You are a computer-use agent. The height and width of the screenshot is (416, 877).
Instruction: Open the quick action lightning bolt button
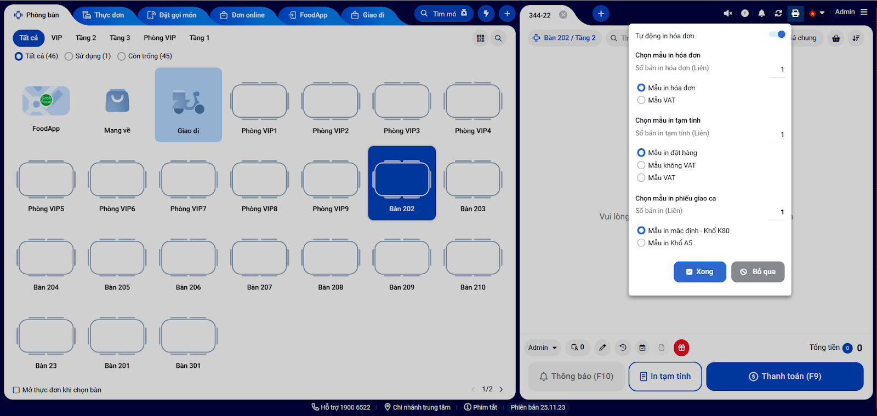tap(486, 14)
